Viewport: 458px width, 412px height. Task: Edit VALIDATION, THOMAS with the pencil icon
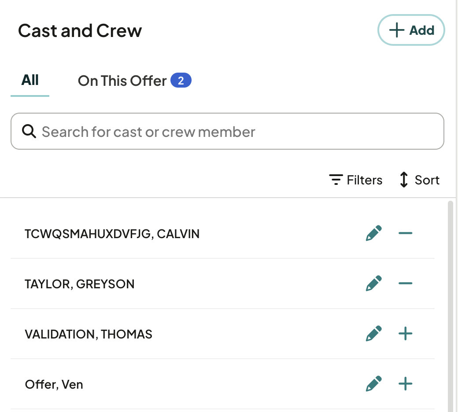coord(373,334)
